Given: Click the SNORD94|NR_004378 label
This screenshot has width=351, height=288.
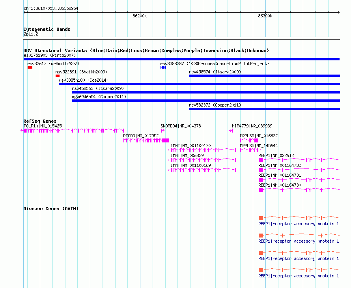Looking at the screenshot, I should pyautogui.click(x=181, y=126).
